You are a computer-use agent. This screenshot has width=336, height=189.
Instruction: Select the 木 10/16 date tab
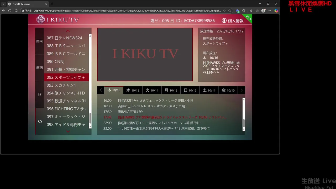pyautogui.click(x=114, y=90)
